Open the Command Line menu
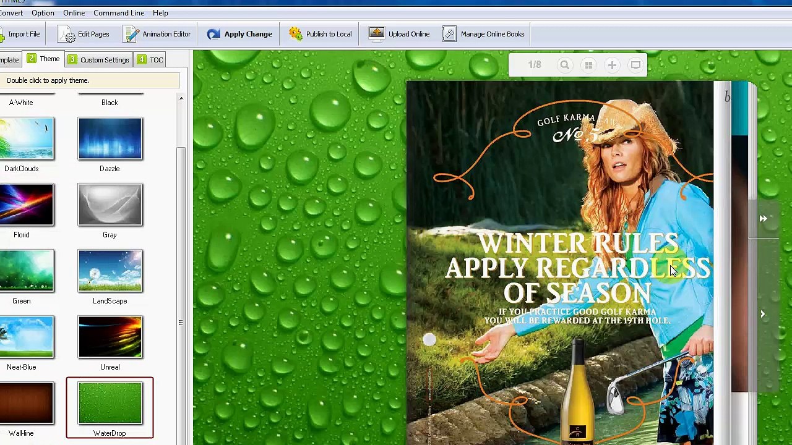792x445 pixels. (x=119, y=13)
